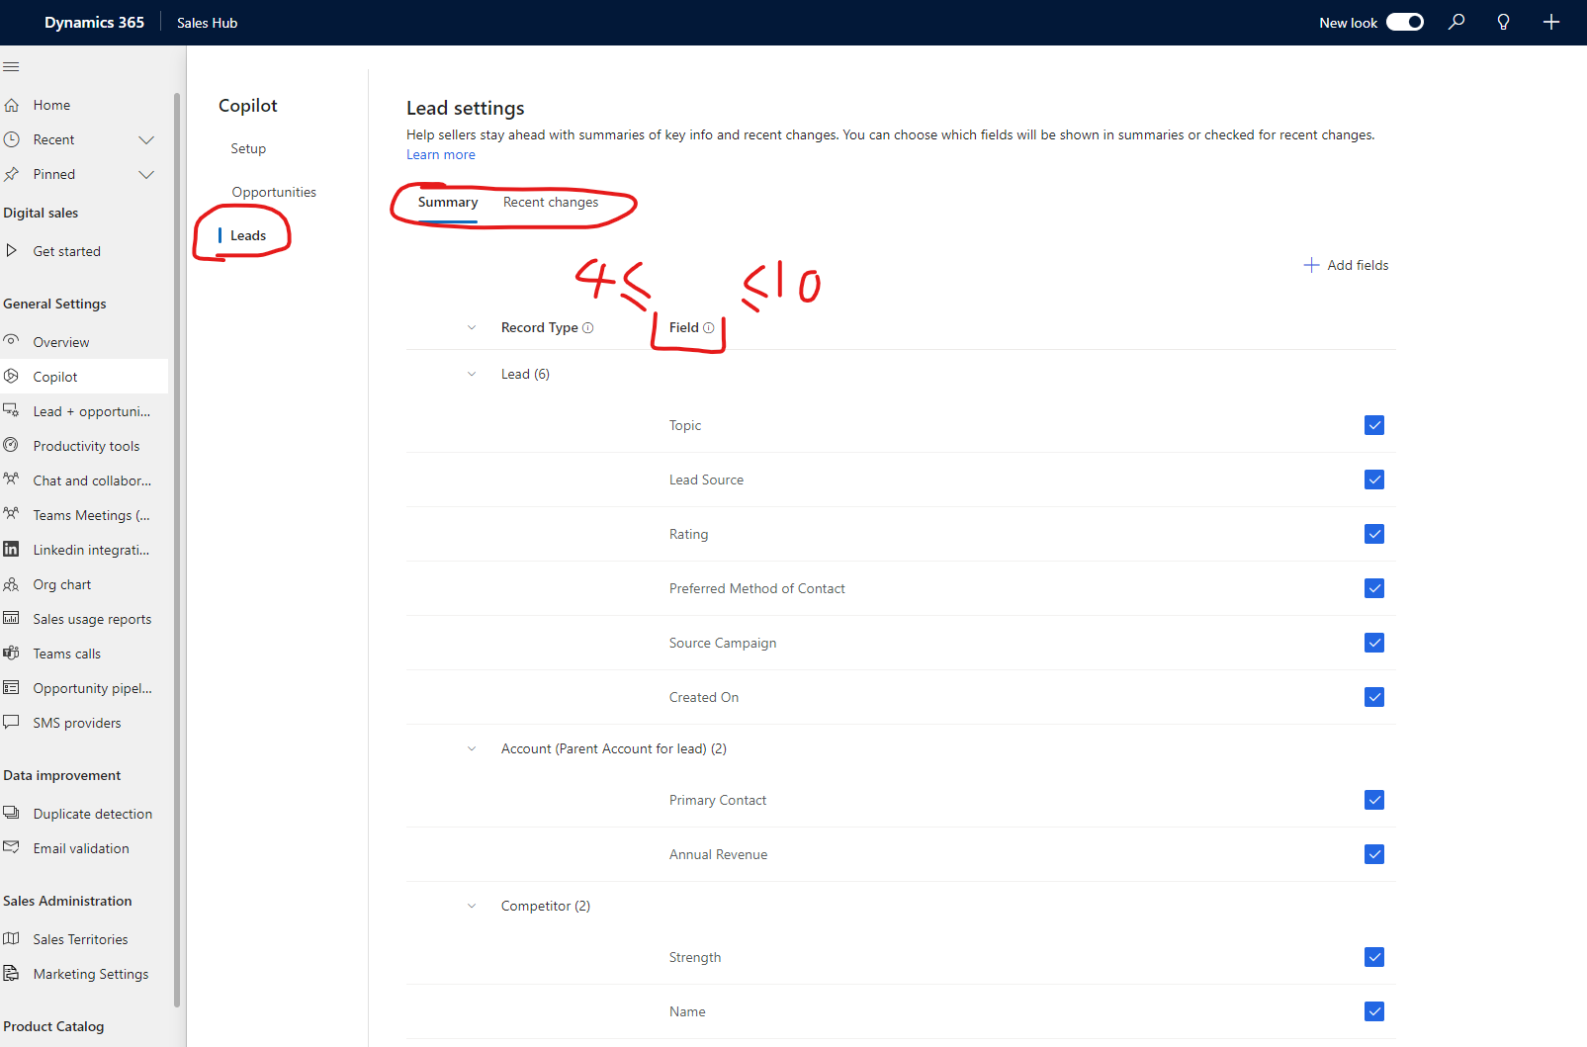The width and height of the screenshot is (1587, 1047).
Task: Click the Pinned pin icon
Action: [x=12, y=174]
